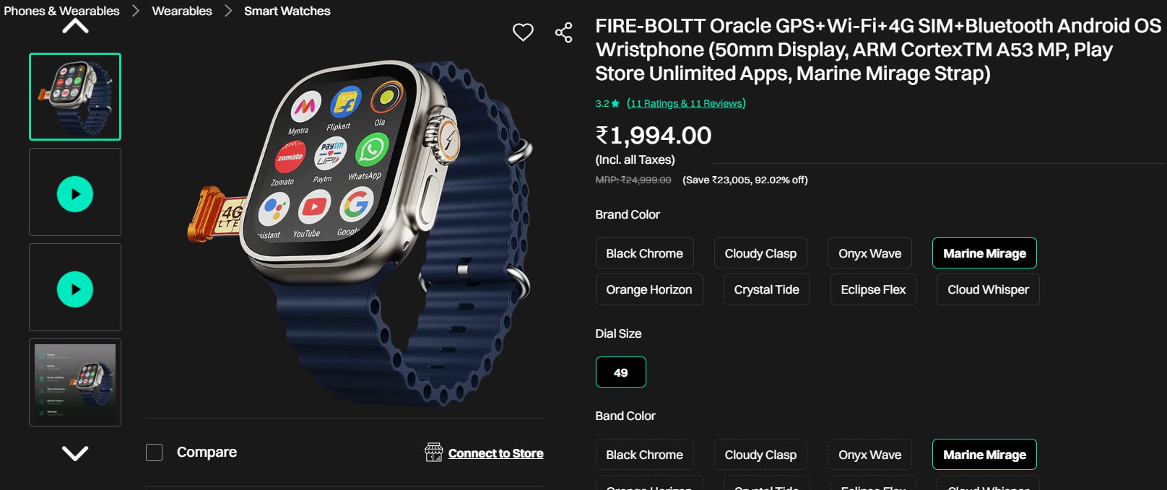Pick Cloudy Clasp under Band Color
The image size is (1167, 490).
point(760,455)
